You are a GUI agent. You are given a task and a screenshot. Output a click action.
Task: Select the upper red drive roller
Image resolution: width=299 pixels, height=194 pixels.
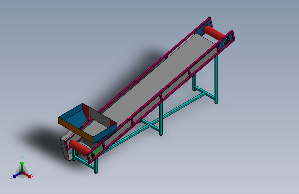click(214, 32)
